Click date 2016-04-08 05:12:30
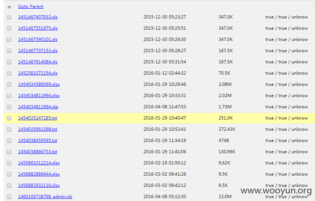 tap(165, 197)
